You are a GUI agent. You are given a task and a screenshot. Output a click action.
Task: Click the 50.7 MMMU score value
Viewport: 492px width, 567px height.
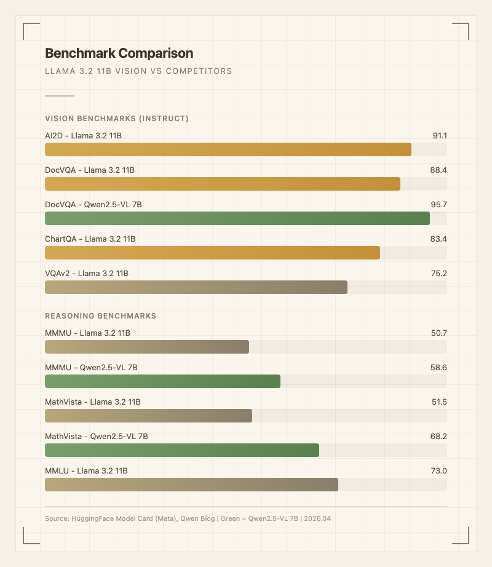(439, 333)
